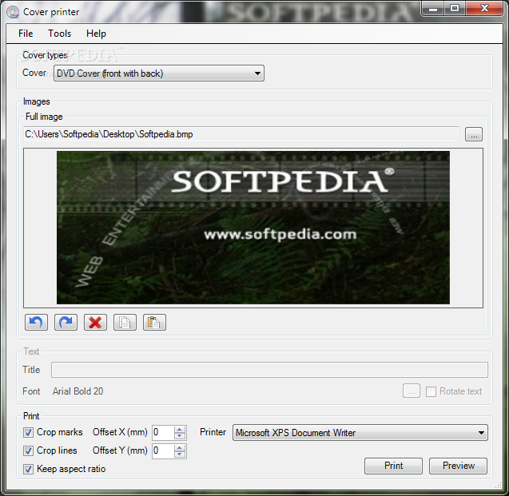
Task: Click the Title text field
Action: [x=269, y=370]
